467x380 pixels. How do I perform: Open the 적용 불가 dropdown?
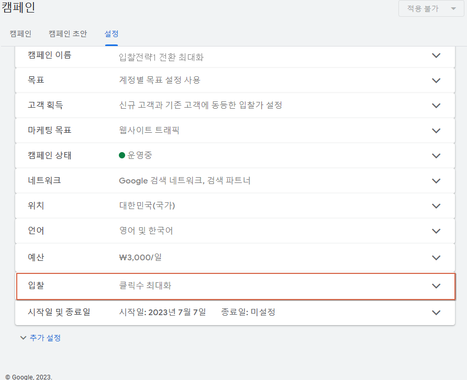[x=431, y=9]
